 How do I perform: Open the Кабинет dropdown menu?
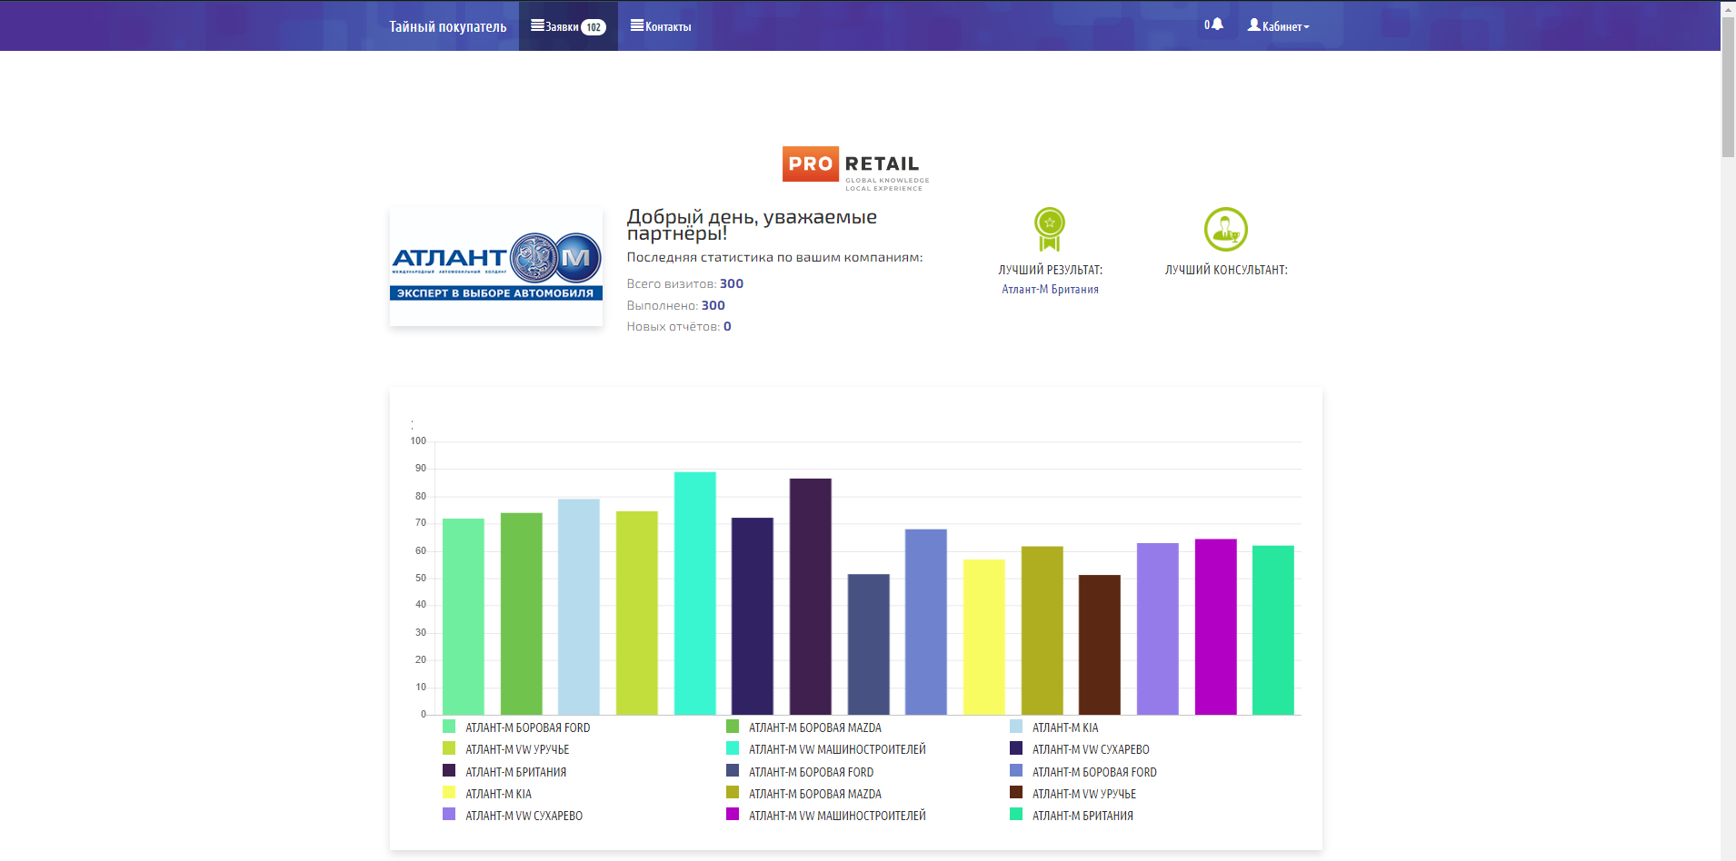coord(1278,26)
